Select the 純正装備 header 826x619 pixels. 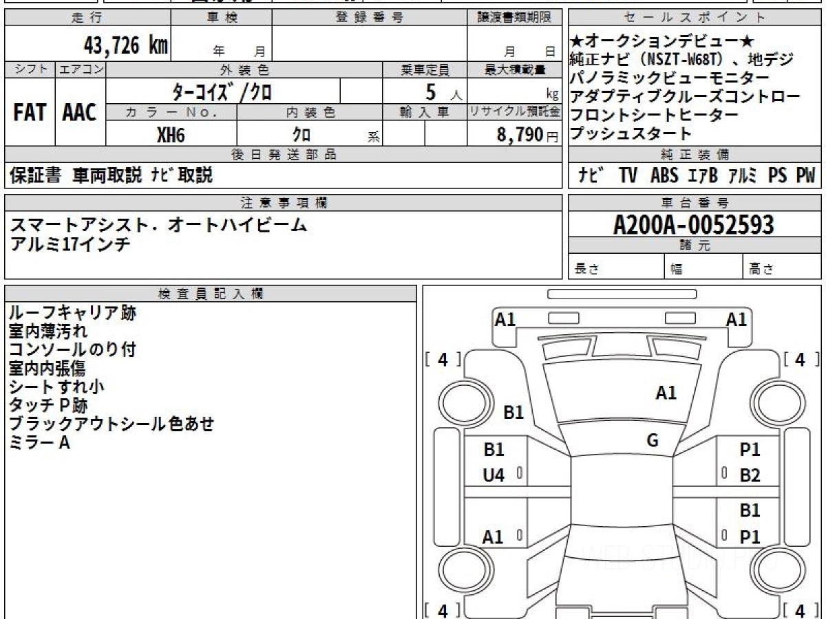click(x=695, y=155)
